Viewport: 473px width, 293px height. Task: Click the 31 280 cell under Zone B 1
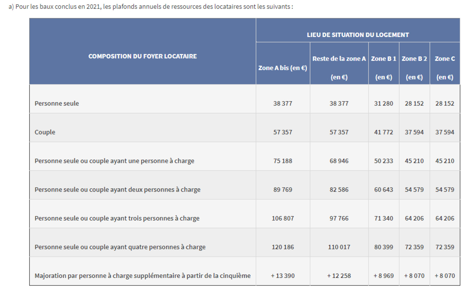(x=383, y=103)
